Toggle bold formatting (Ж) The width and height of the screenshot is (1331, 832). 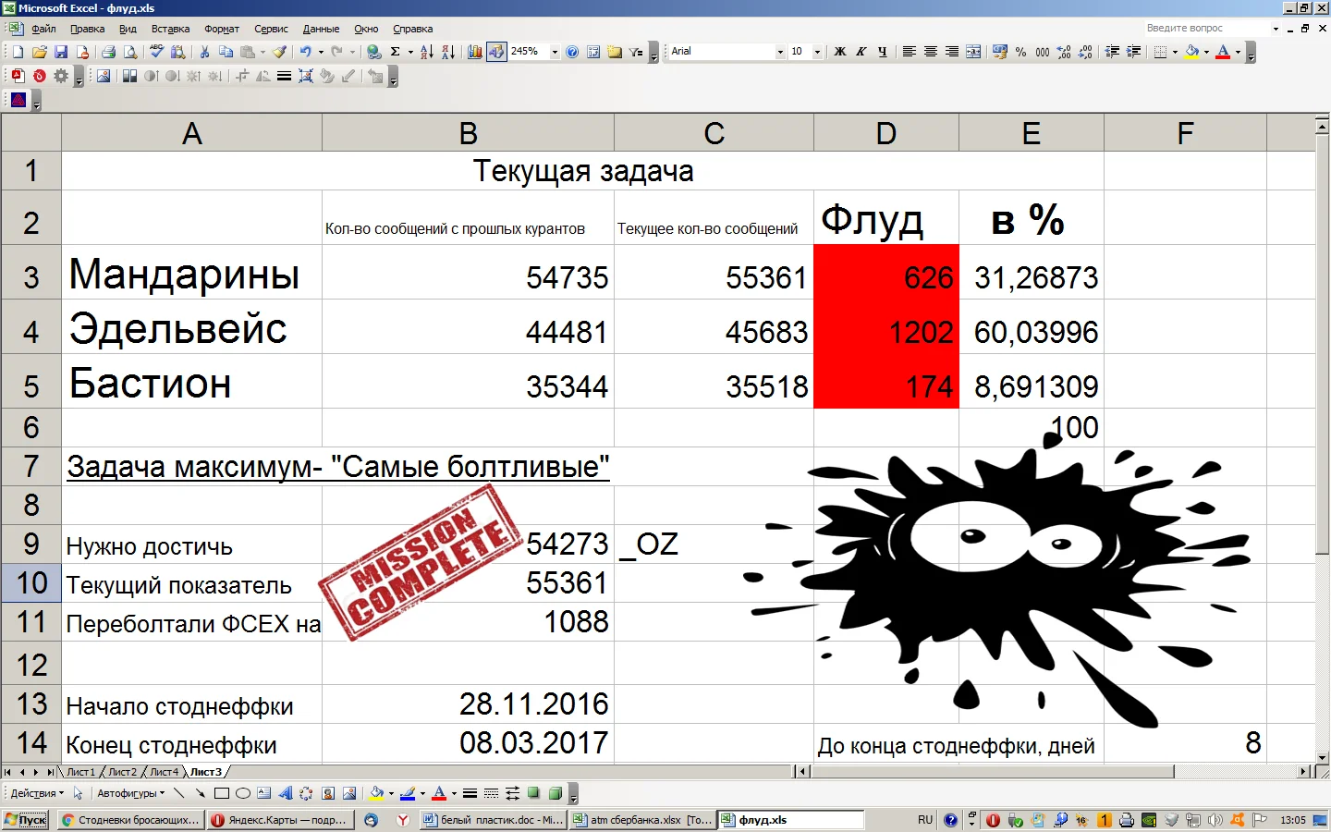pyautogui.click(x=839, y=52)
